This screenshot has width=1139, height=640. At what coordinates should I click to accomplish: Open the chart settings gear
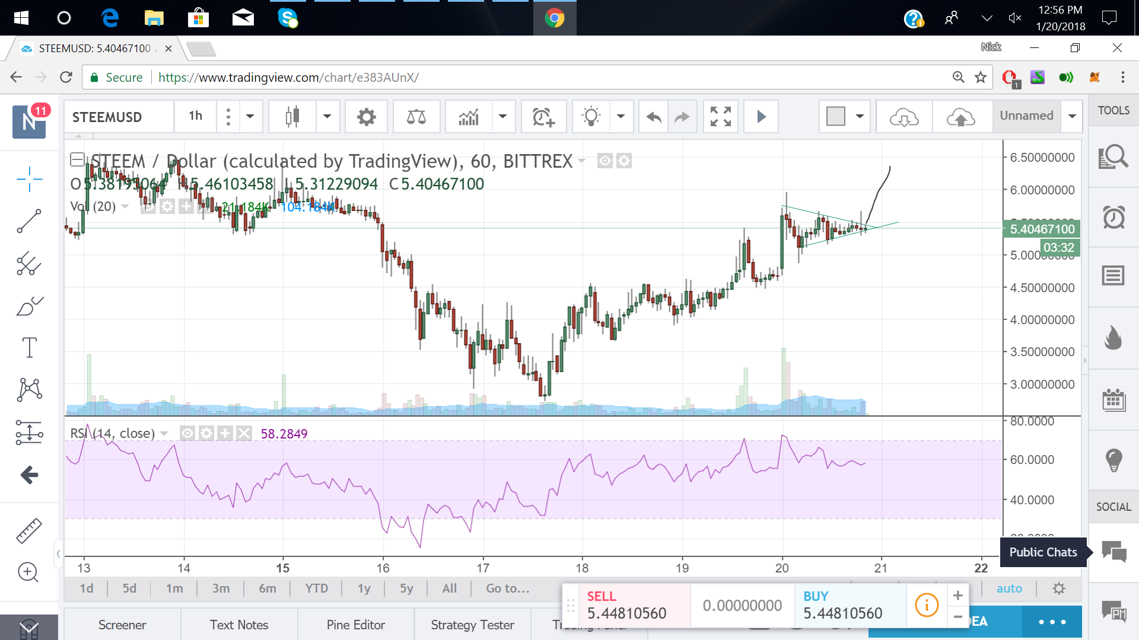click(366, 117)
